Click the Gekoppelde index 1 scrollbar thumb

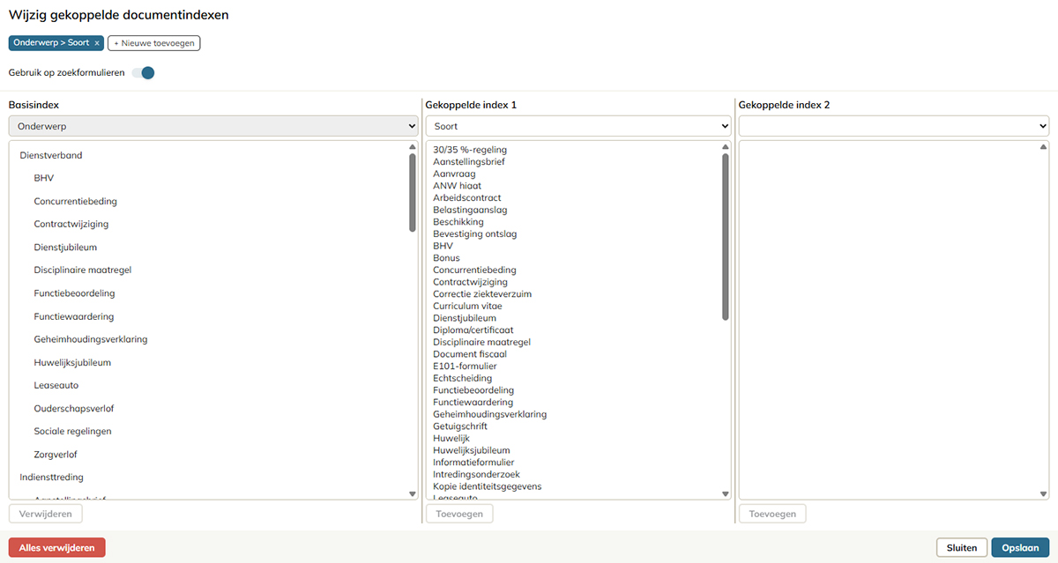coord(726,237)
